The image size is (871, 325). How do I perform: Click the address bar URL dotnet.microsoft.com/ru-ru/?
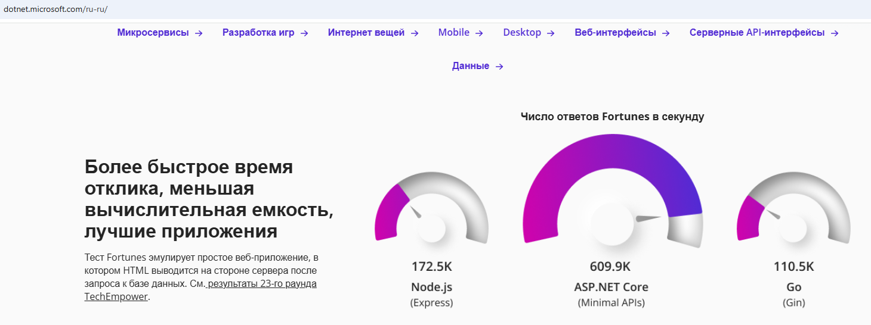coord(55,10)
